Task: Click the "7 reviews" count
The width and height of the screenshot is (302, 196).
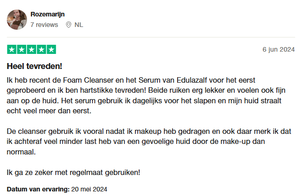Action: point(44,25)
